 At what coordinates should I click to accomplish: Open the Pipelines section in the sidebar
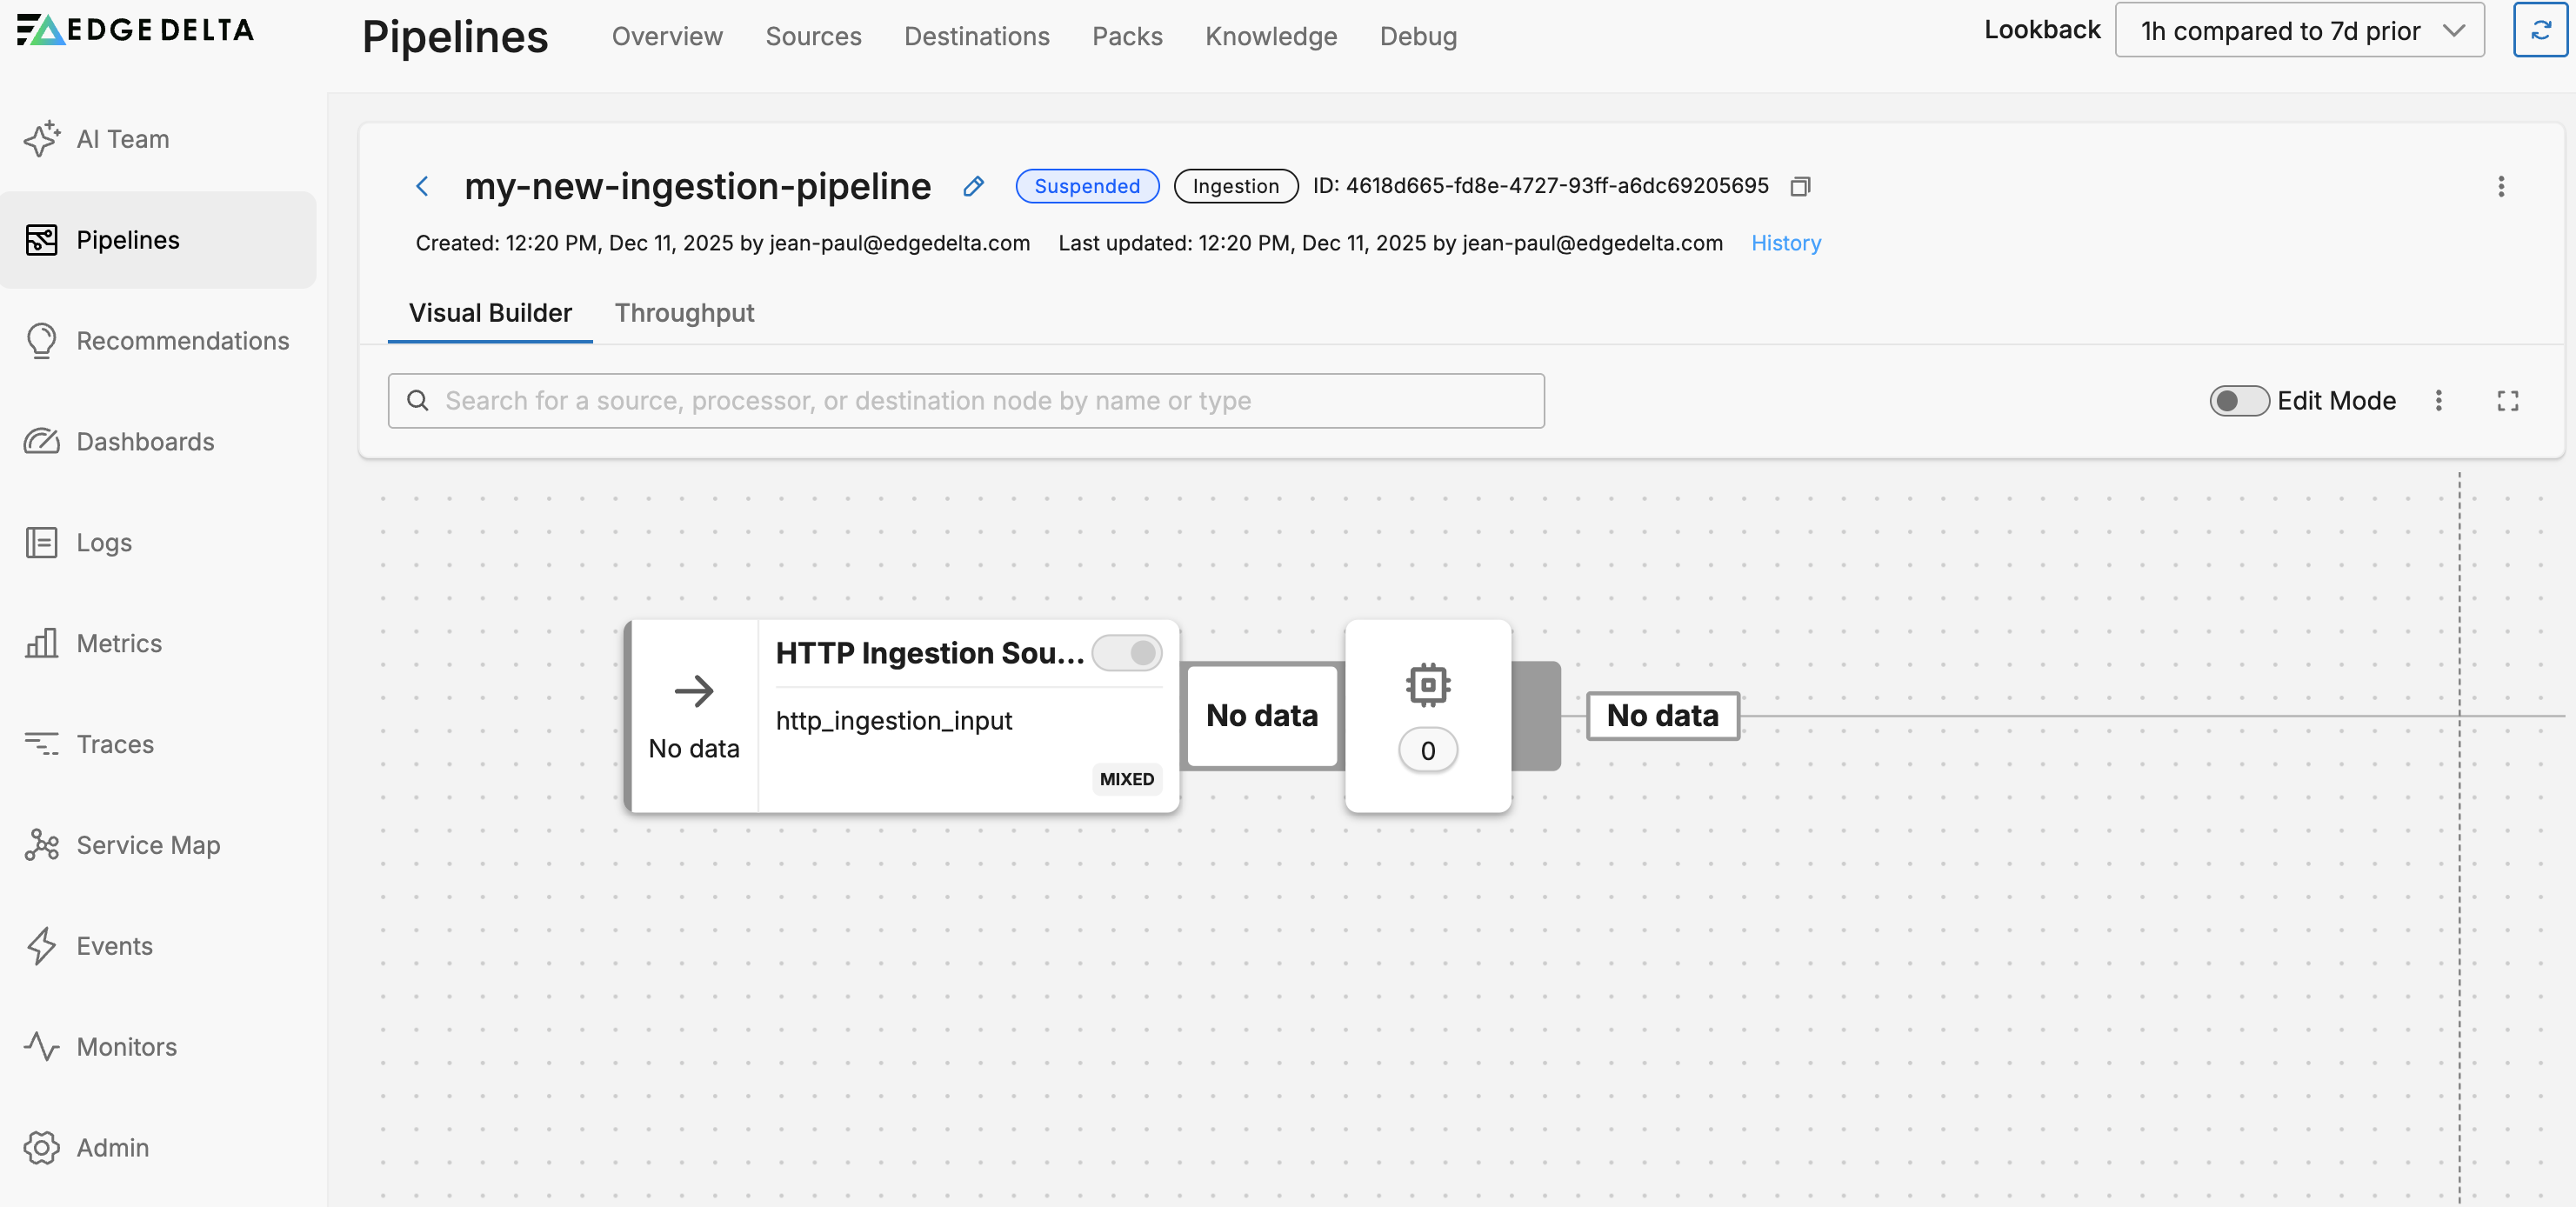126,239
